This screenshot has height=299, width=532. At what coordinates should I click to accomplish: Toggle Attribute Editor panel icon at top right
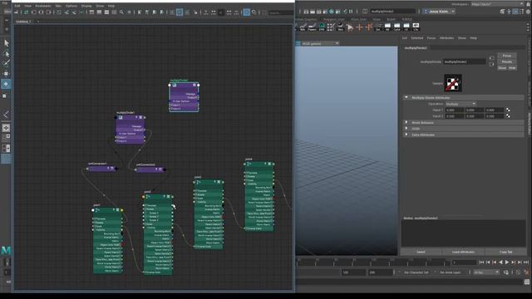coord(515,12)
